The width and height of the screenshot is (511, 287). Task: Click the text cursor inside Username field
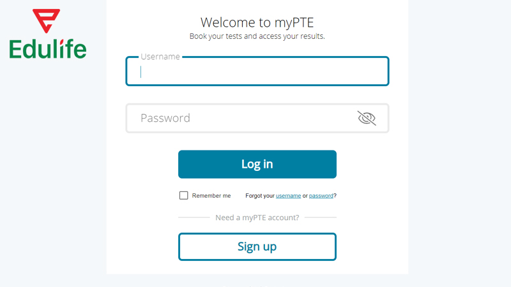point(141,72)
